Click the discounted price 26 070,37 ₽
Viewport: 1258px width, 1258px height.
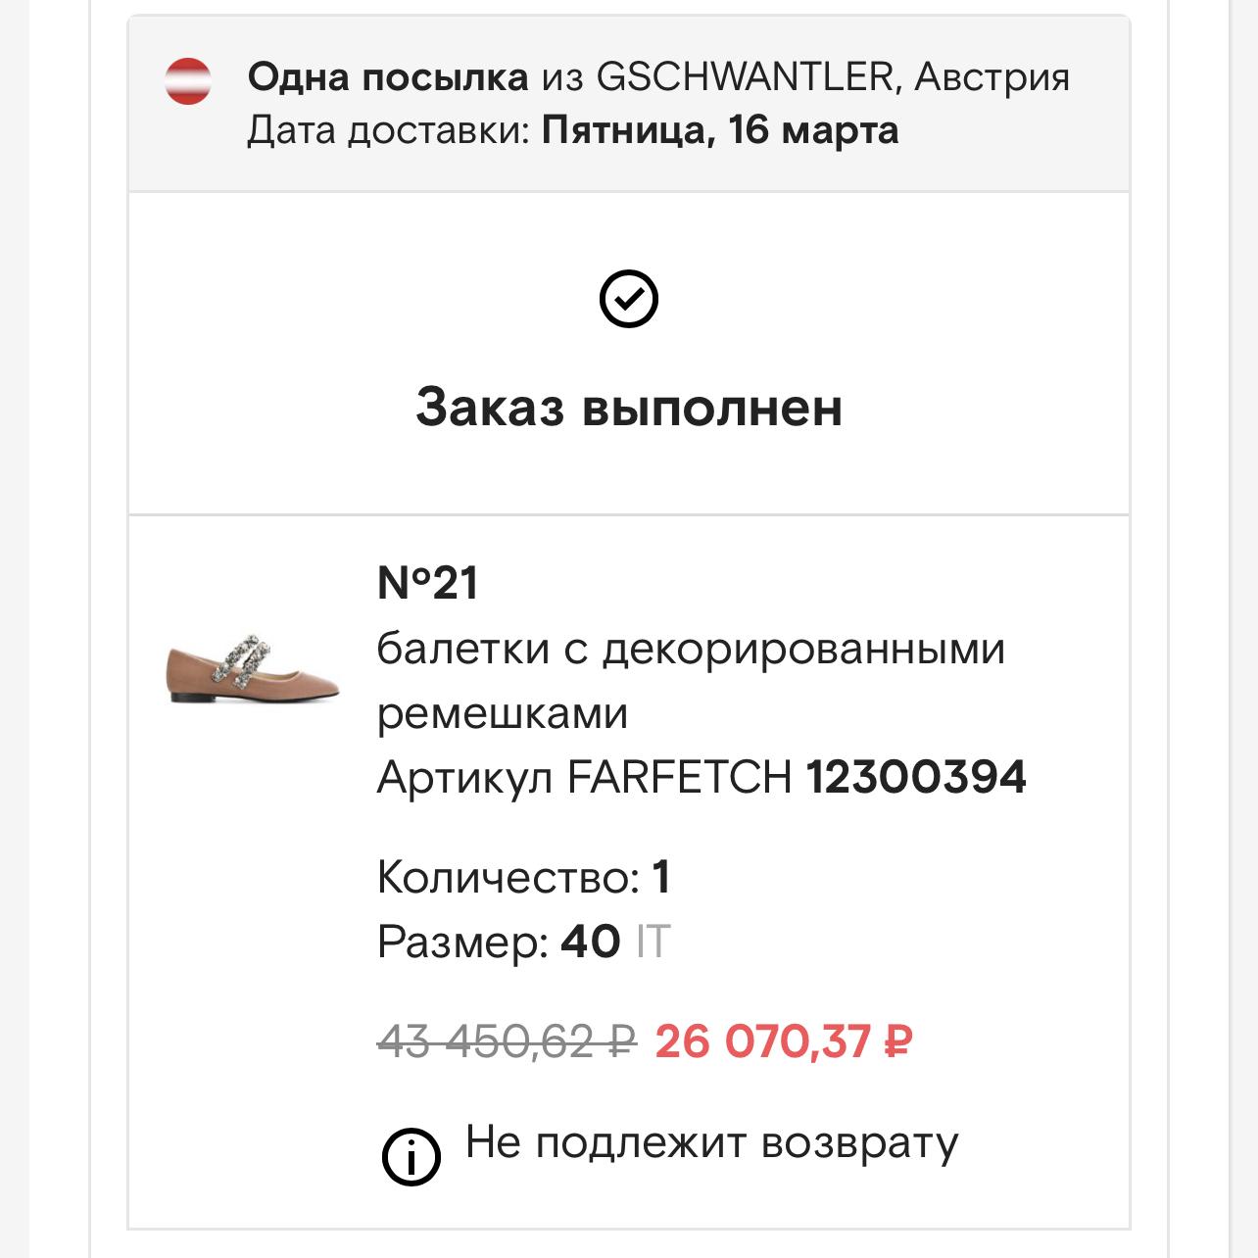[x=784, y=1040]
